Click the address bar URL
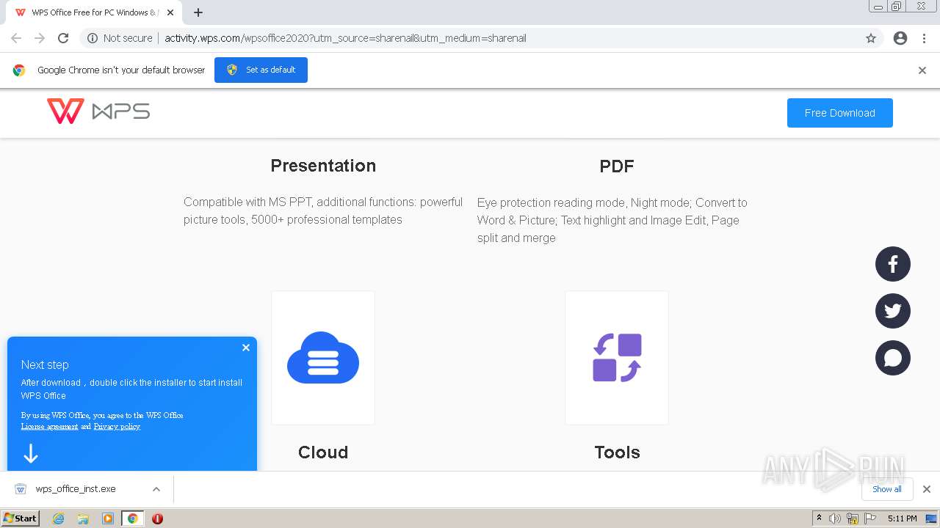 tap(345, 38)
